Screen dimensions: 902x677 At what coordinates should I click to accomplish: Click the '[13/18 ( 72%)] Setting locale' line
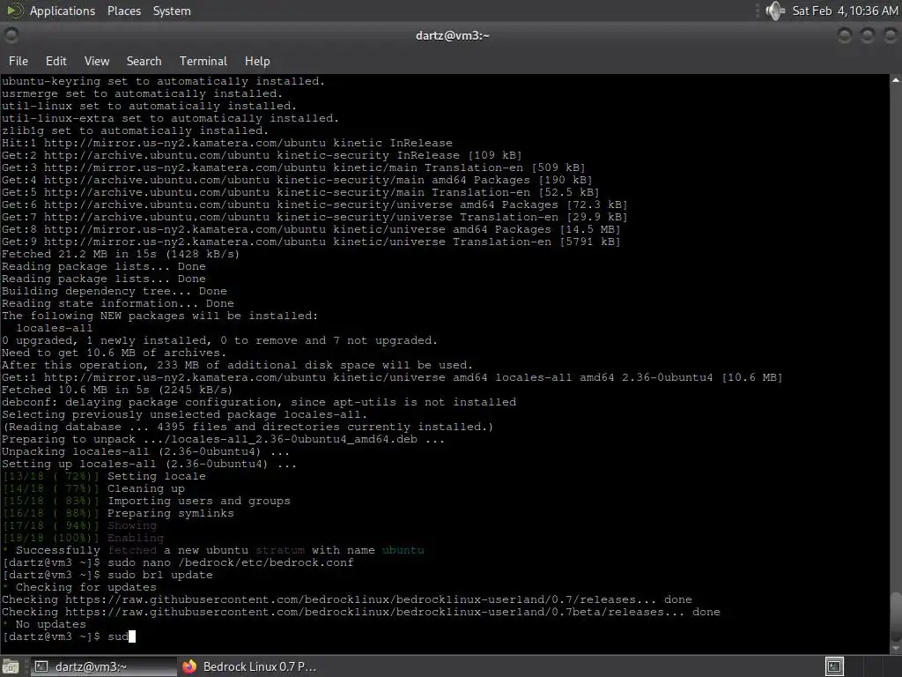pos(104,476)
